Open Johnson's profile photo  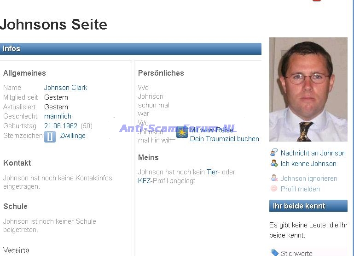point(308,89)
